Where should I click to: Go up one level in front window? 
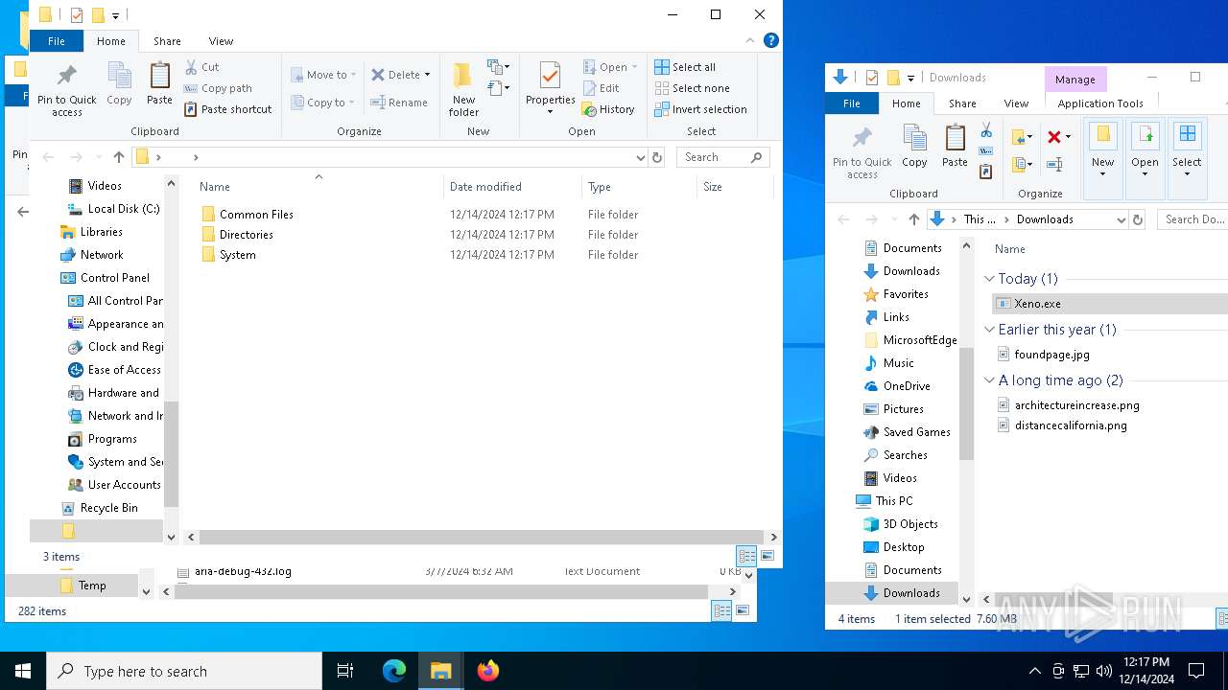point(119,157)
